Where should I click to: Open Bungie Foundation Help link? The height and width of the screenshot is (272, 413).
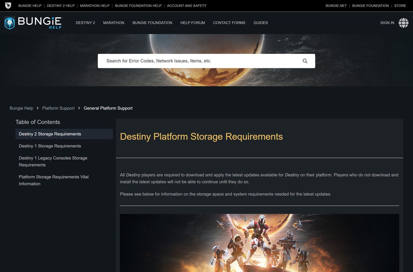(x=138, y=5)
